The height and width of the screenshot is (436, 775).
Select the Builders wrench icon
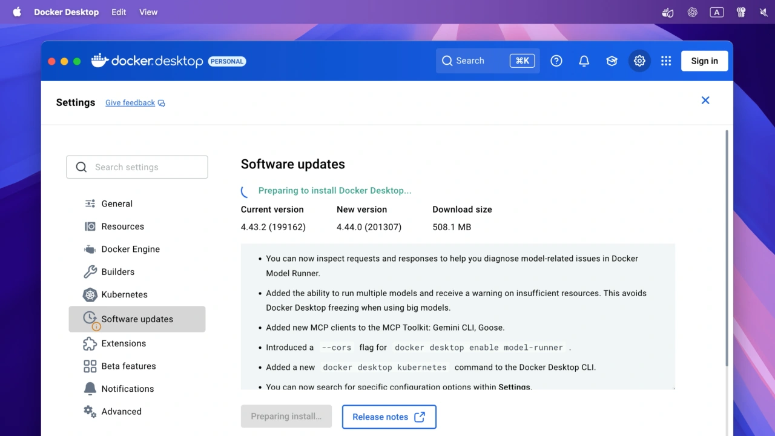89,271
